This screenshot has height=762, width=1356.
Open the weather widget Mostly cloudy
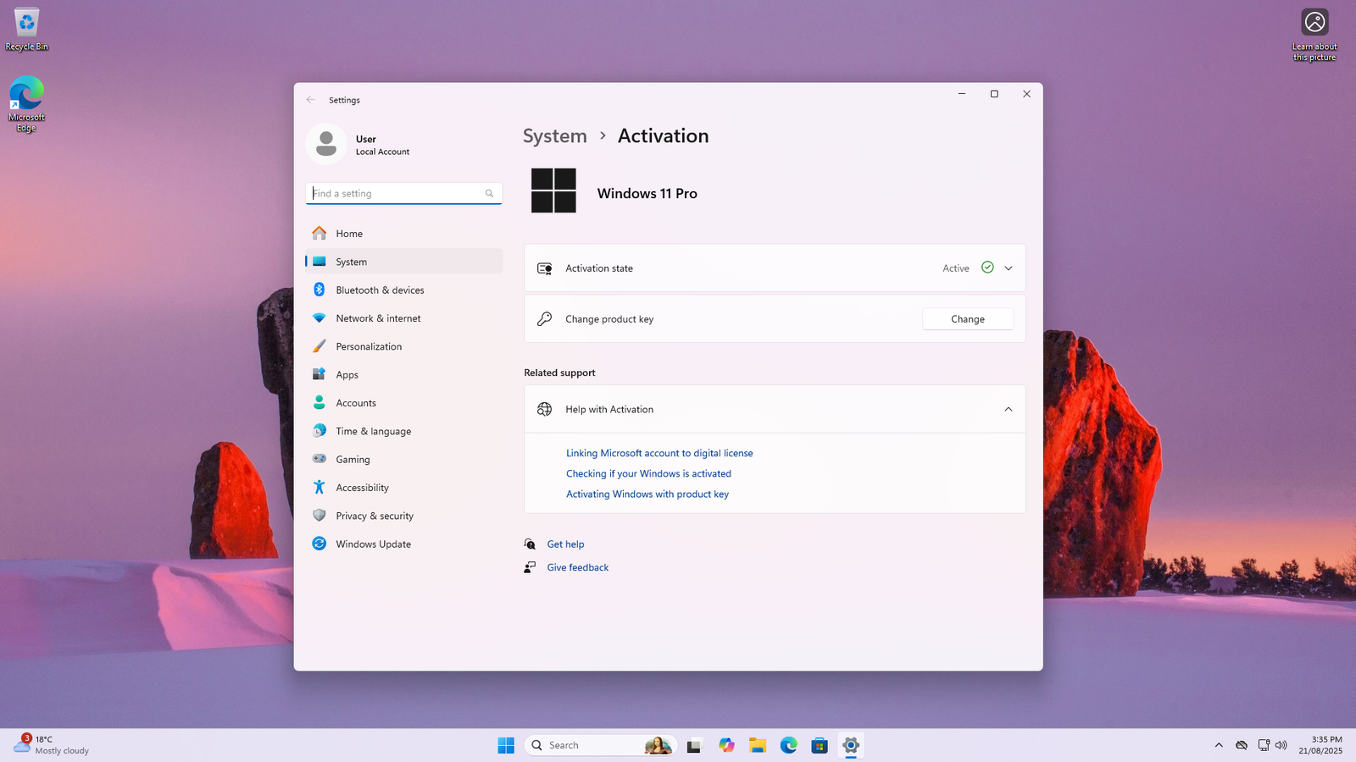coord(51,745)
